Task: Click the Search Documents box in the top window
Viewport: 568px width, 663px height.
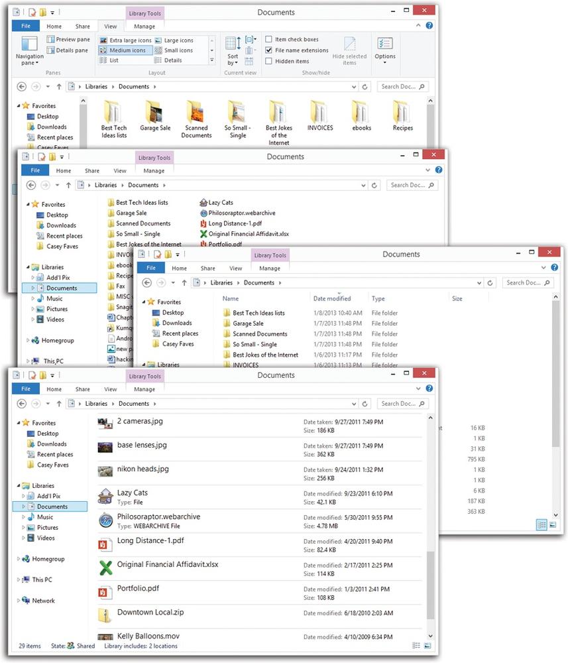Action: pos(402,87)
